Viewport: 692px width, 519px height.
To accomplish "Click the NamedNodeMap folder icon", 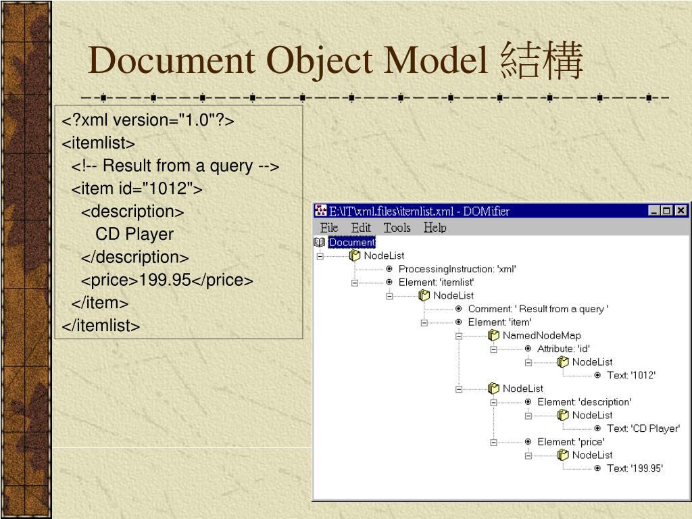I will click(x=493, y=335).
